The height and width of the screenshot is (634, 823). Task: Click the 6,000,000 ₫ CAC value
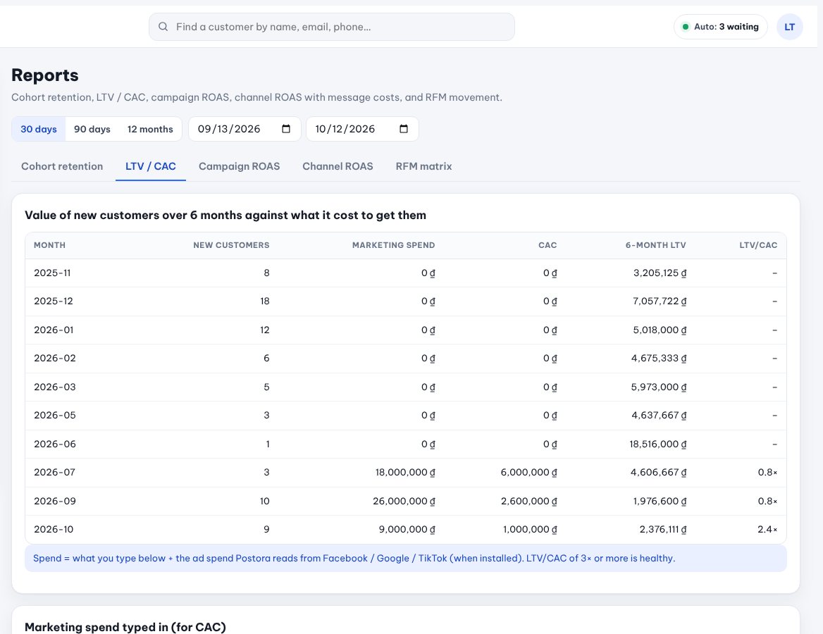(529, 473)
